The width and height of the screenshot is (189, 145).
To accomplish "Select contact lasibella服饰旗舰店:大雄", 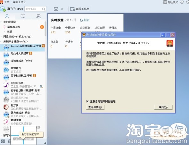I will (x=22, y=48).
